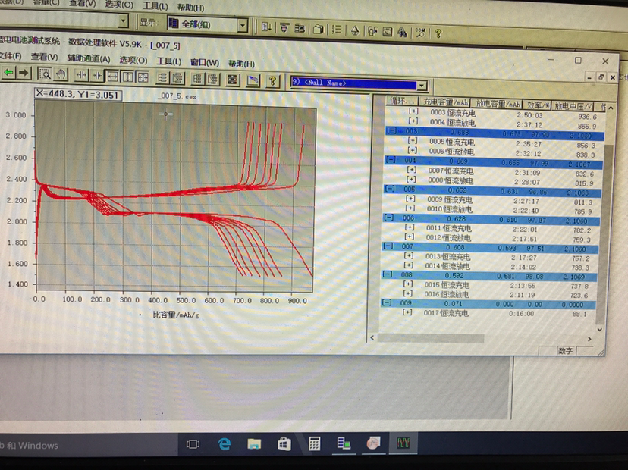This screenshot has width=628, height=470.
Task: Select the 0013 恒流充电 row
Action: [488, 257]
